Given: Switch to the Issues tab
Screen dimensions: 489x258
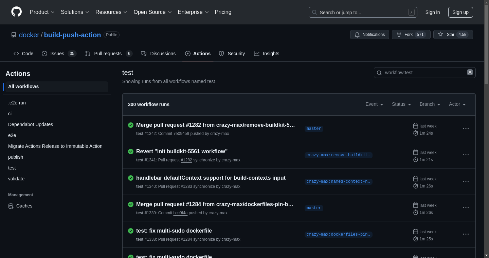Looking at the screenshot, I should tap(59, 54).
